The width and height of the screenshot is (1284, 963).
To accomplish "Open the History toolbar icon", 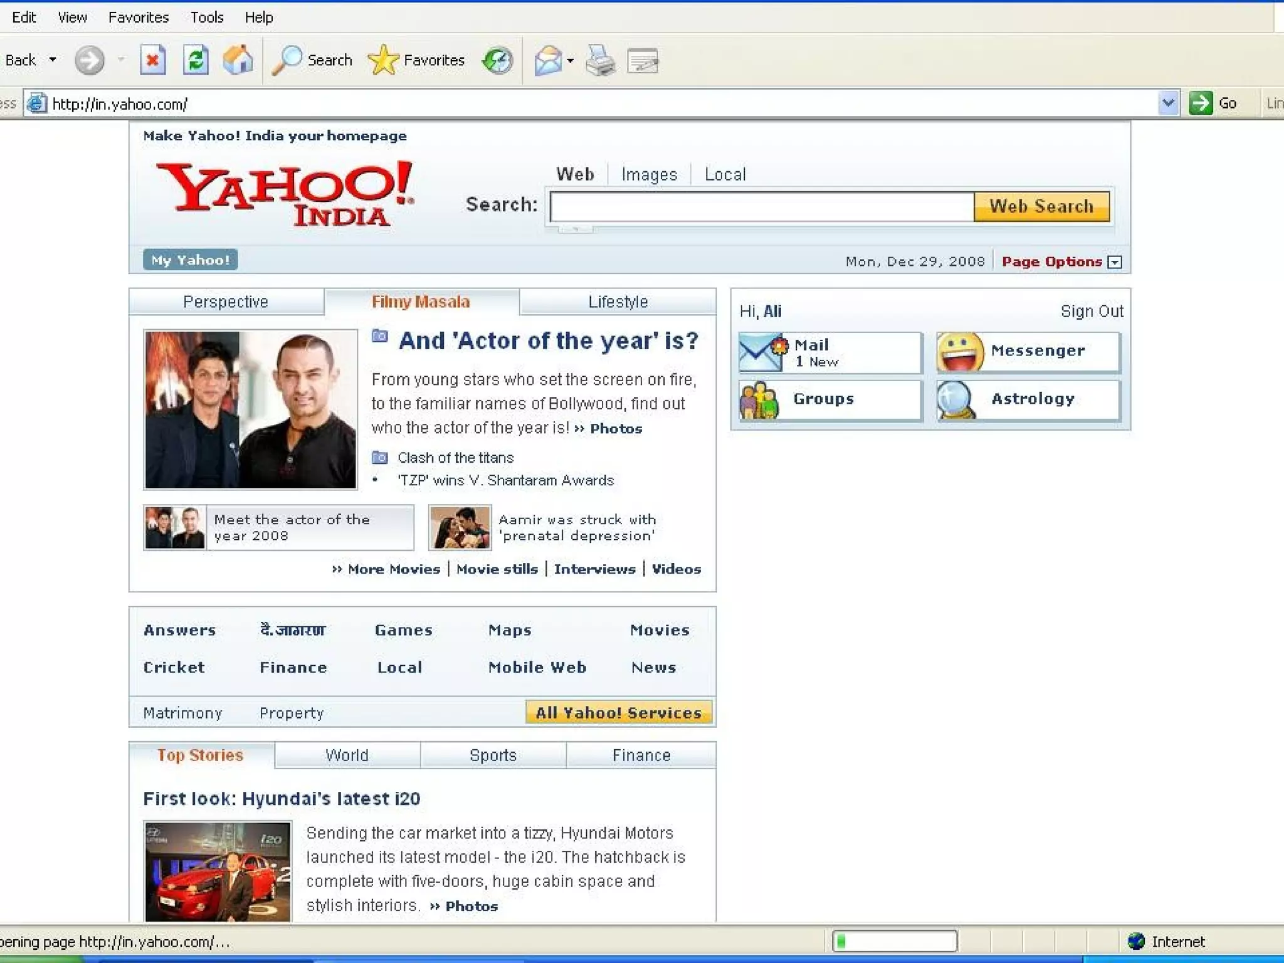I will point(497,61).
